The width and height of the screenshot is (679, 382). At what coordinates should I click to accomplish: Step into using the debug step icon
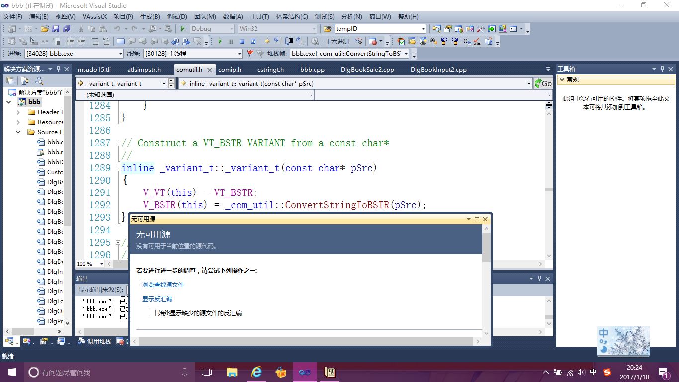point(278,41)
